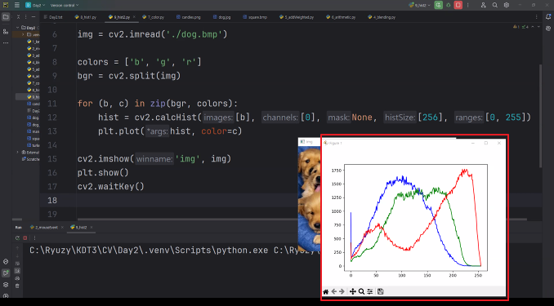Switch to the 8_hist1.py editor tab
554x306 pixels.
[86, 17]
